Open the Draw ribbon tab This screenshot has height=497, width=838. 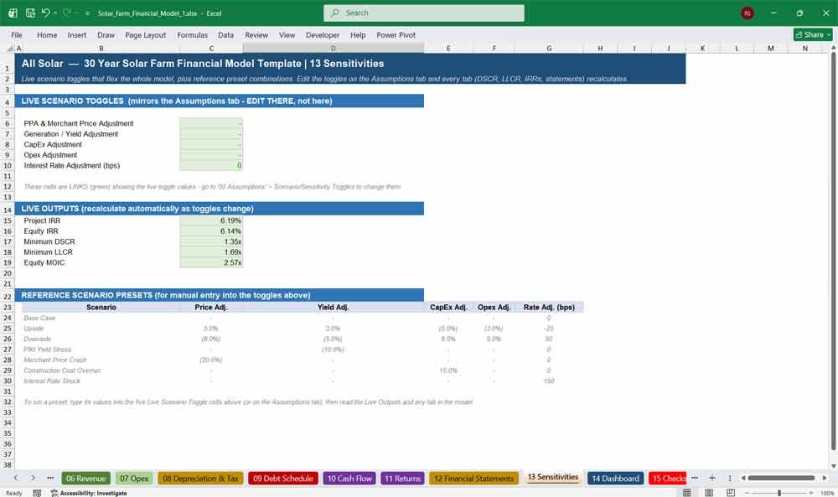point(106,34)
